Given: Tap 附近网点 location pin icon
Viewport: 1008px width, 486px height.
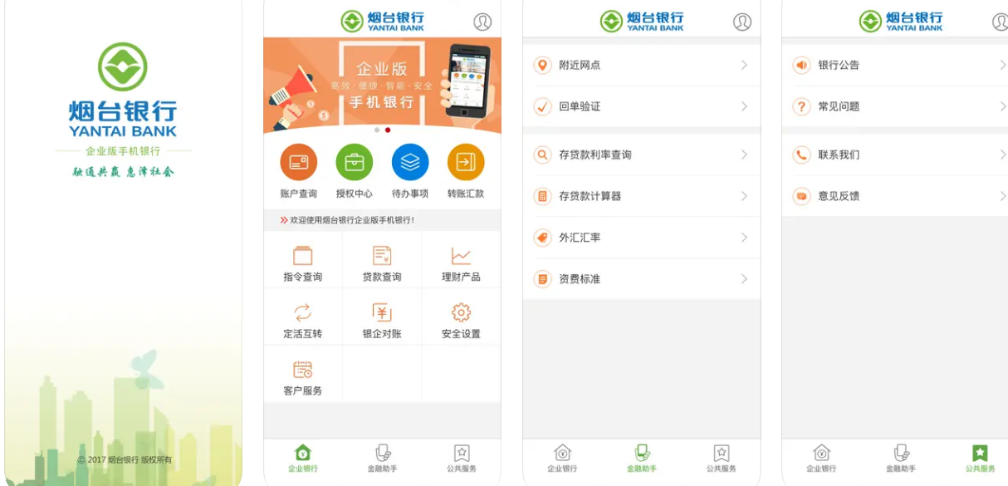Looking at the screenshot, I should (542, 65).
